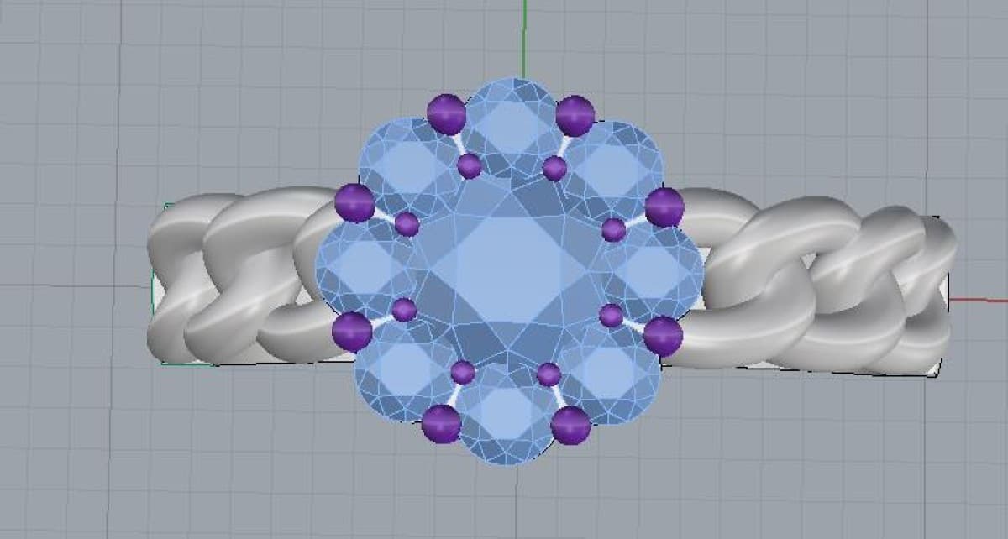Select the upper-left small blue gem

click(x=407, y=166)
